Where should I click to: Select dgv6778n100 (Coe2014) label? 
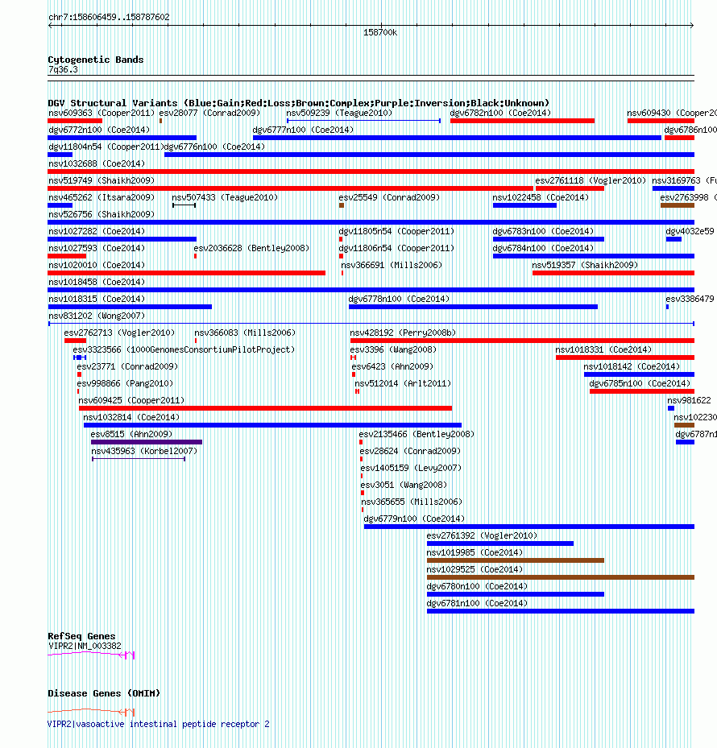point(399,299)
